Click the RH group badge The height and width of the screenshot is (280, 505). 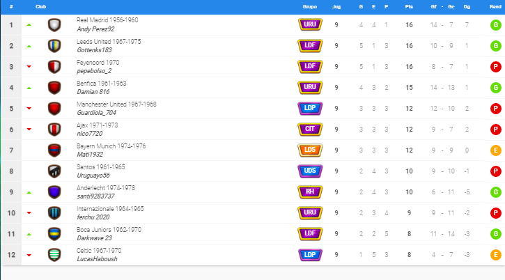click(310, 192)
